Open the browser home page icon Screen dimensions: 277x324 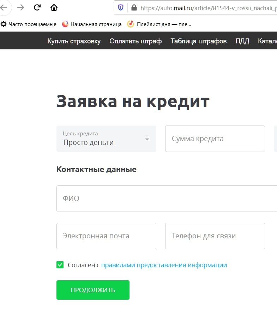(x=54, y=8)
